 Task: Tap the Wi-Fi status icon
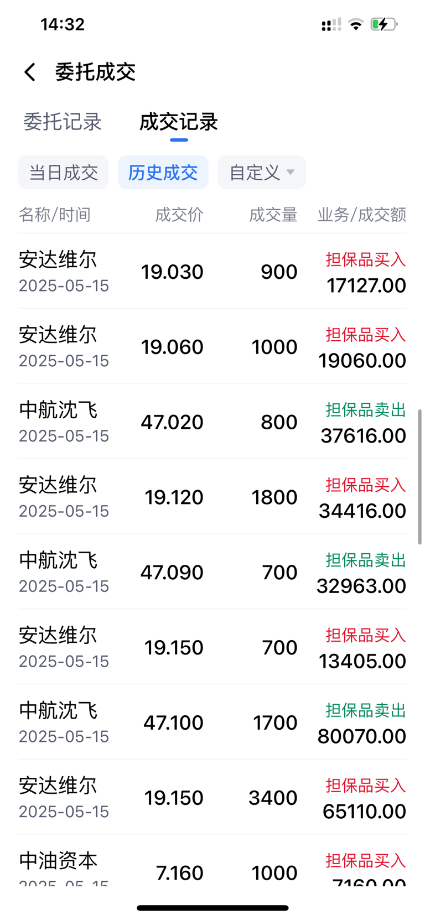356,24
